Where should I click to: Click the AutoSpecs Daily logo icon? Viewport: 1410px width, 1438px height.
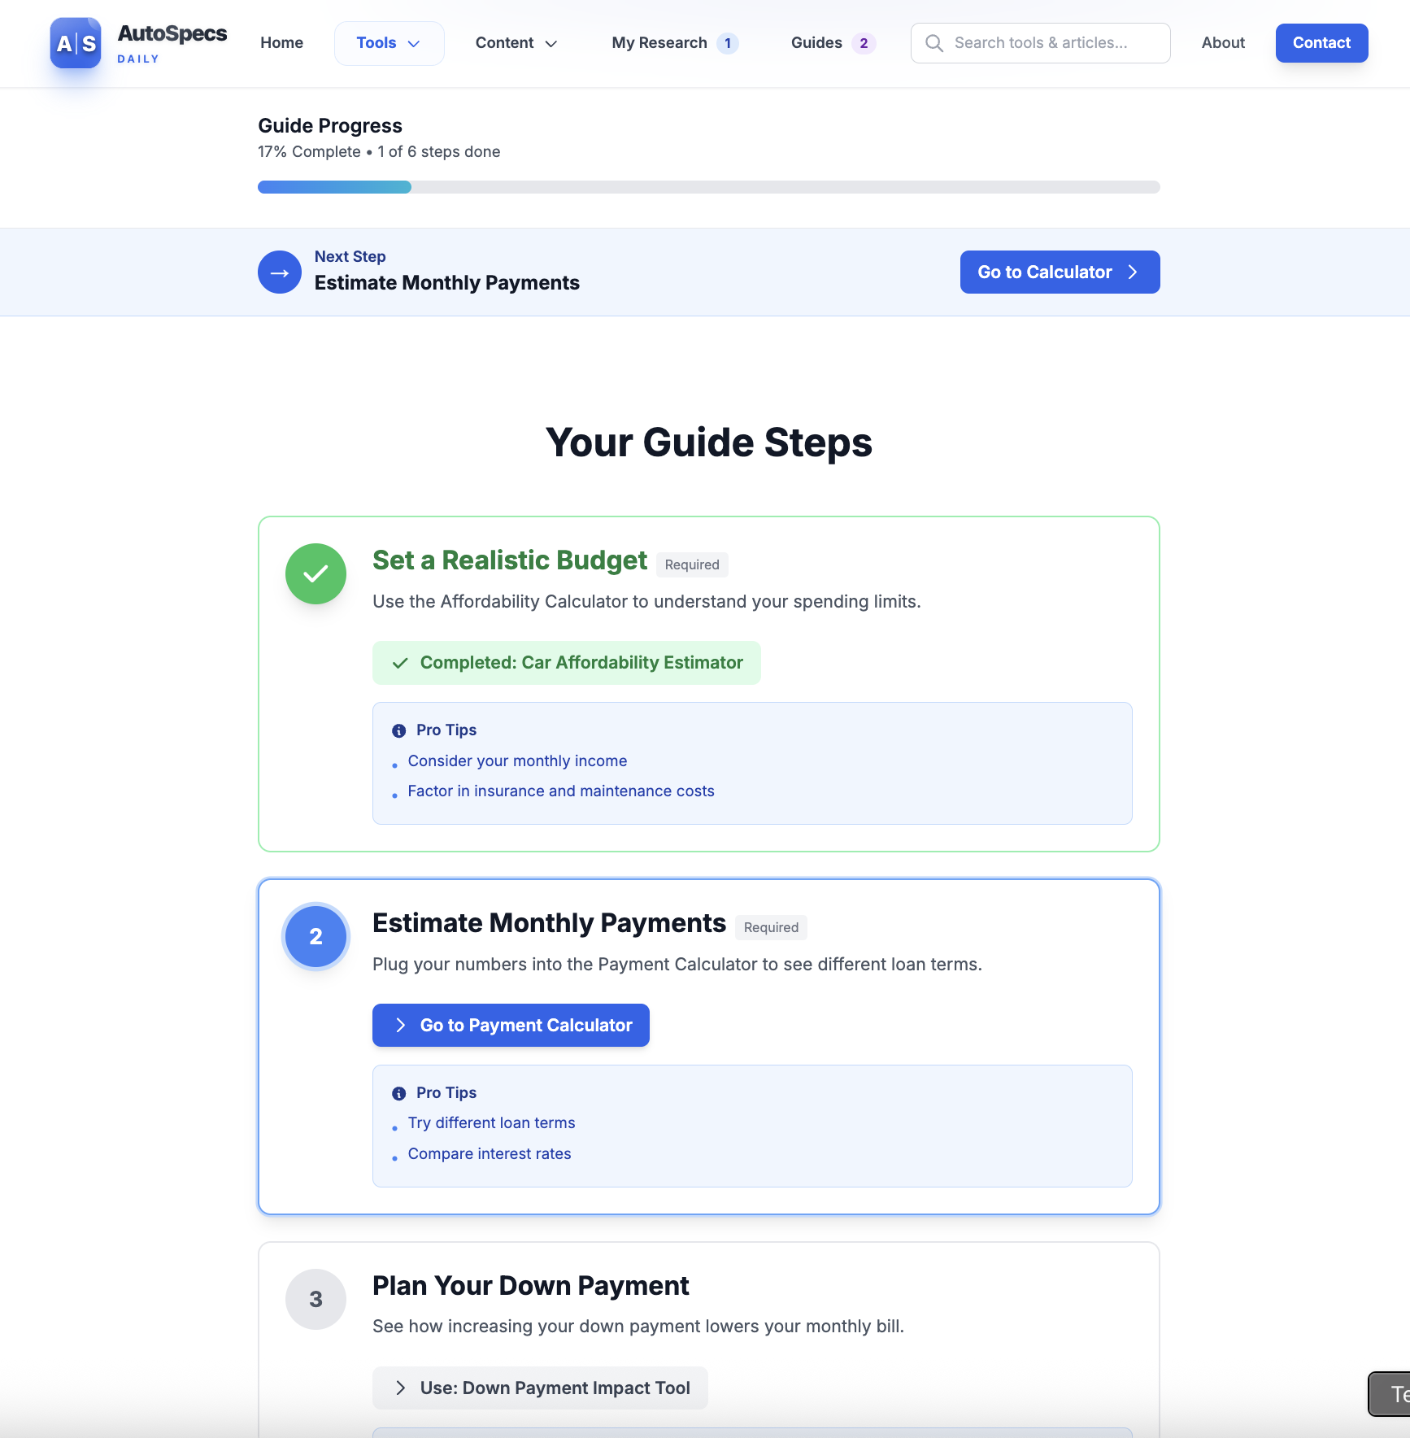tap(76, 43)
